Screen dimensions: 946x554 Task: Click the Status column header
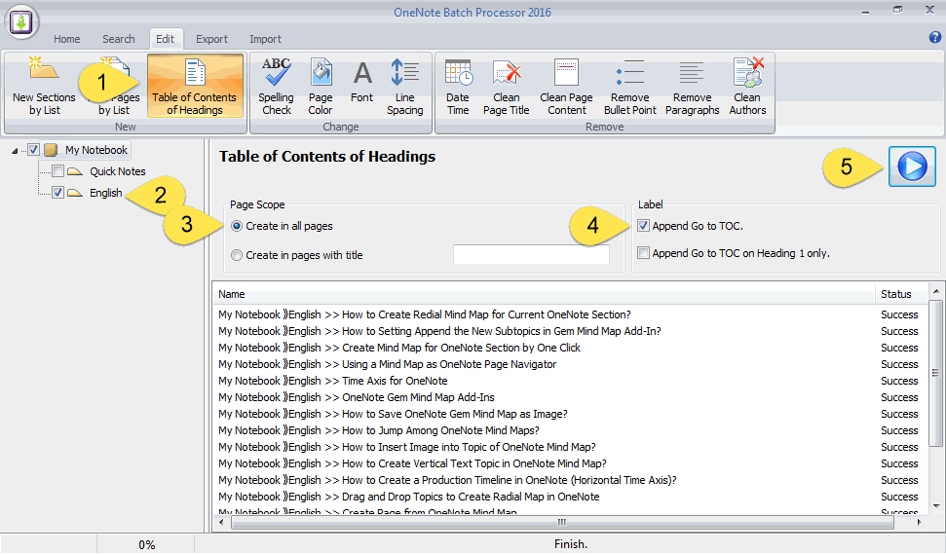pos(901,294)
